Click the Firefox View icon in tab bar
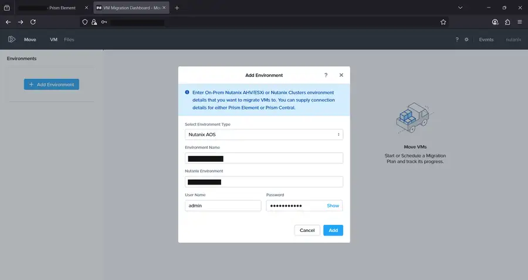The image size is (528, 280). coord(6,8)
